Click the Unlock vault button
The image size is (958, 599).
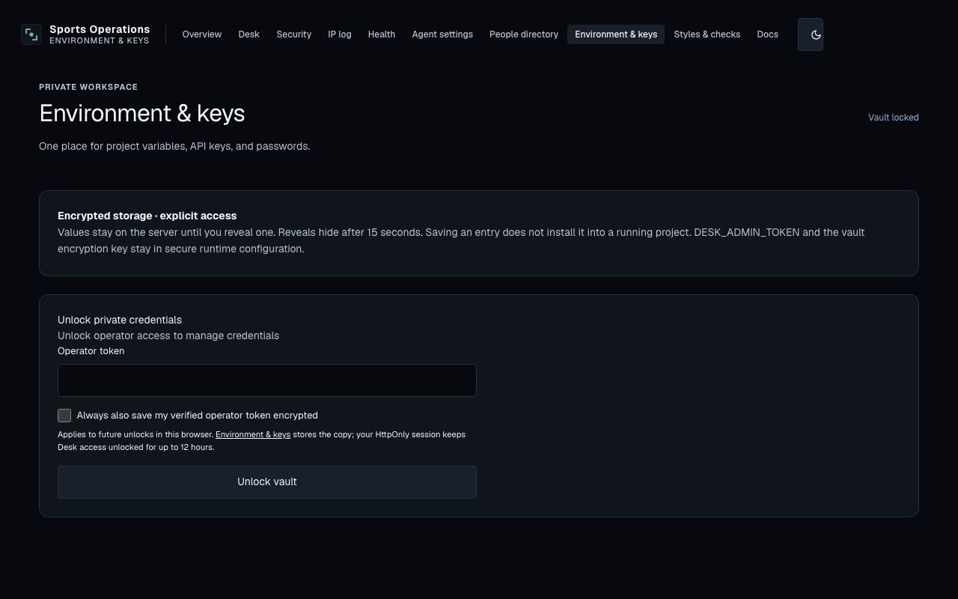point(267,482)
